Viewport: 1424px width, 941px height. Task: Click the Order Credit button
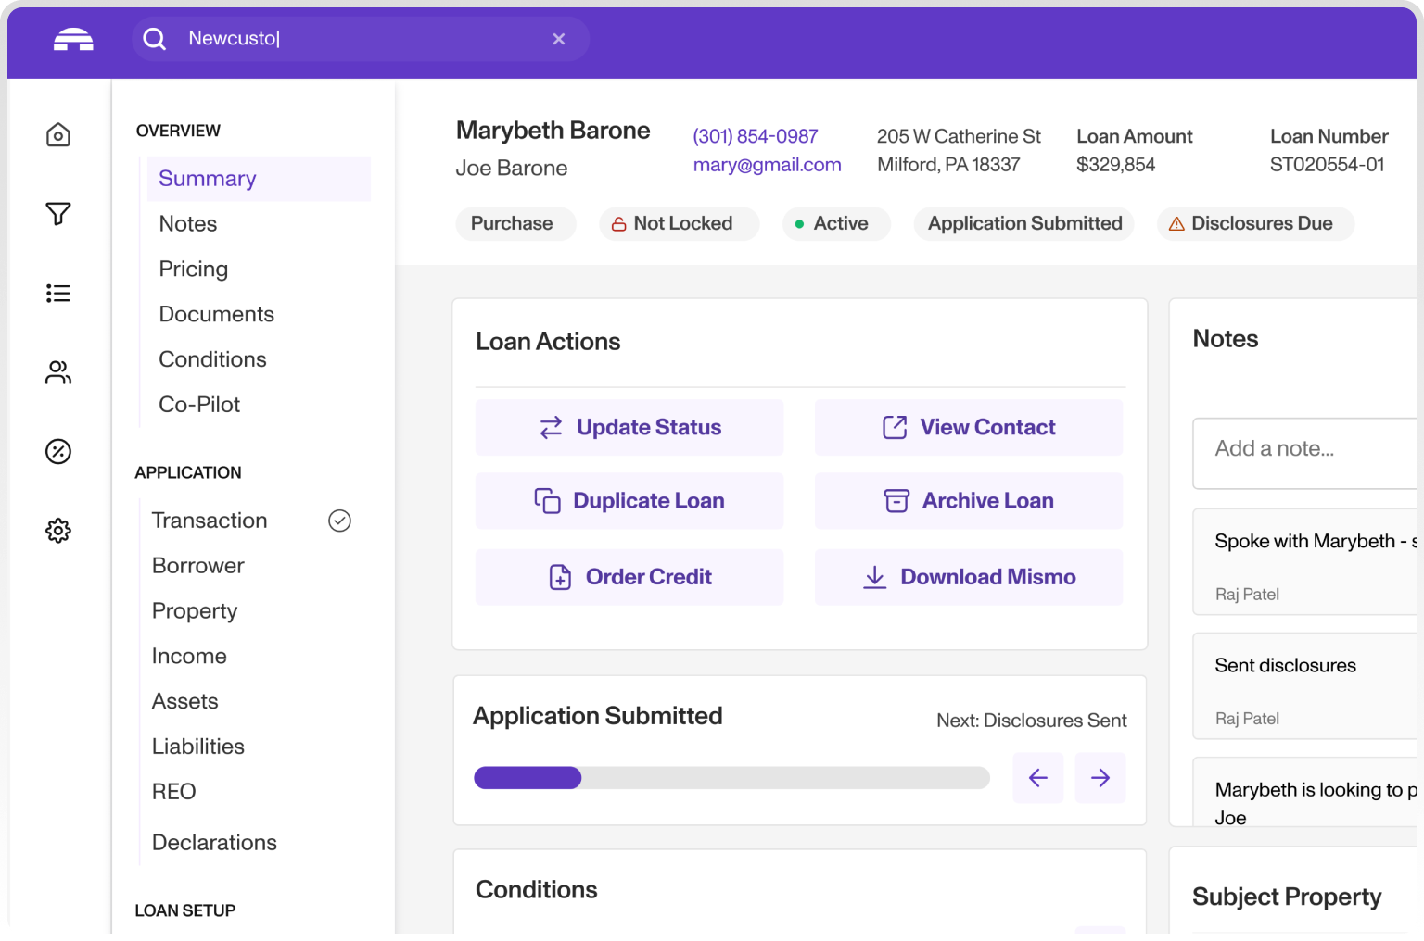click(629, 577)
